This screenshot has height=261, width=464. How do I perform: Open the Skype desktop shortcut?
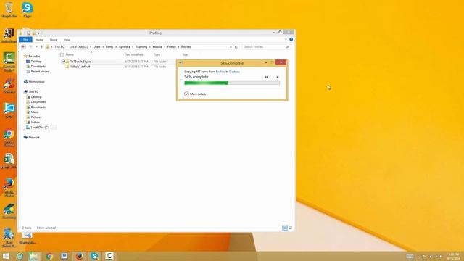(28, 9)
